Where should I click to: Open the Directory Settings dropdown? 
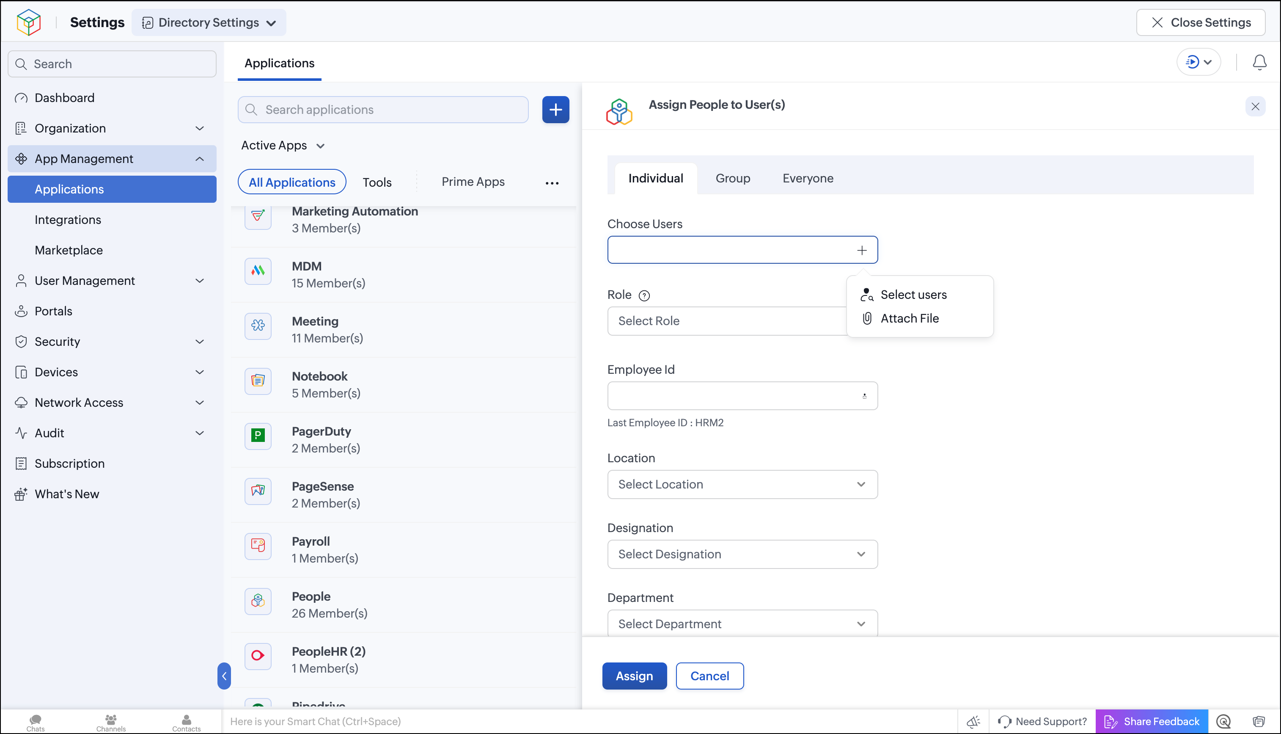209,23
